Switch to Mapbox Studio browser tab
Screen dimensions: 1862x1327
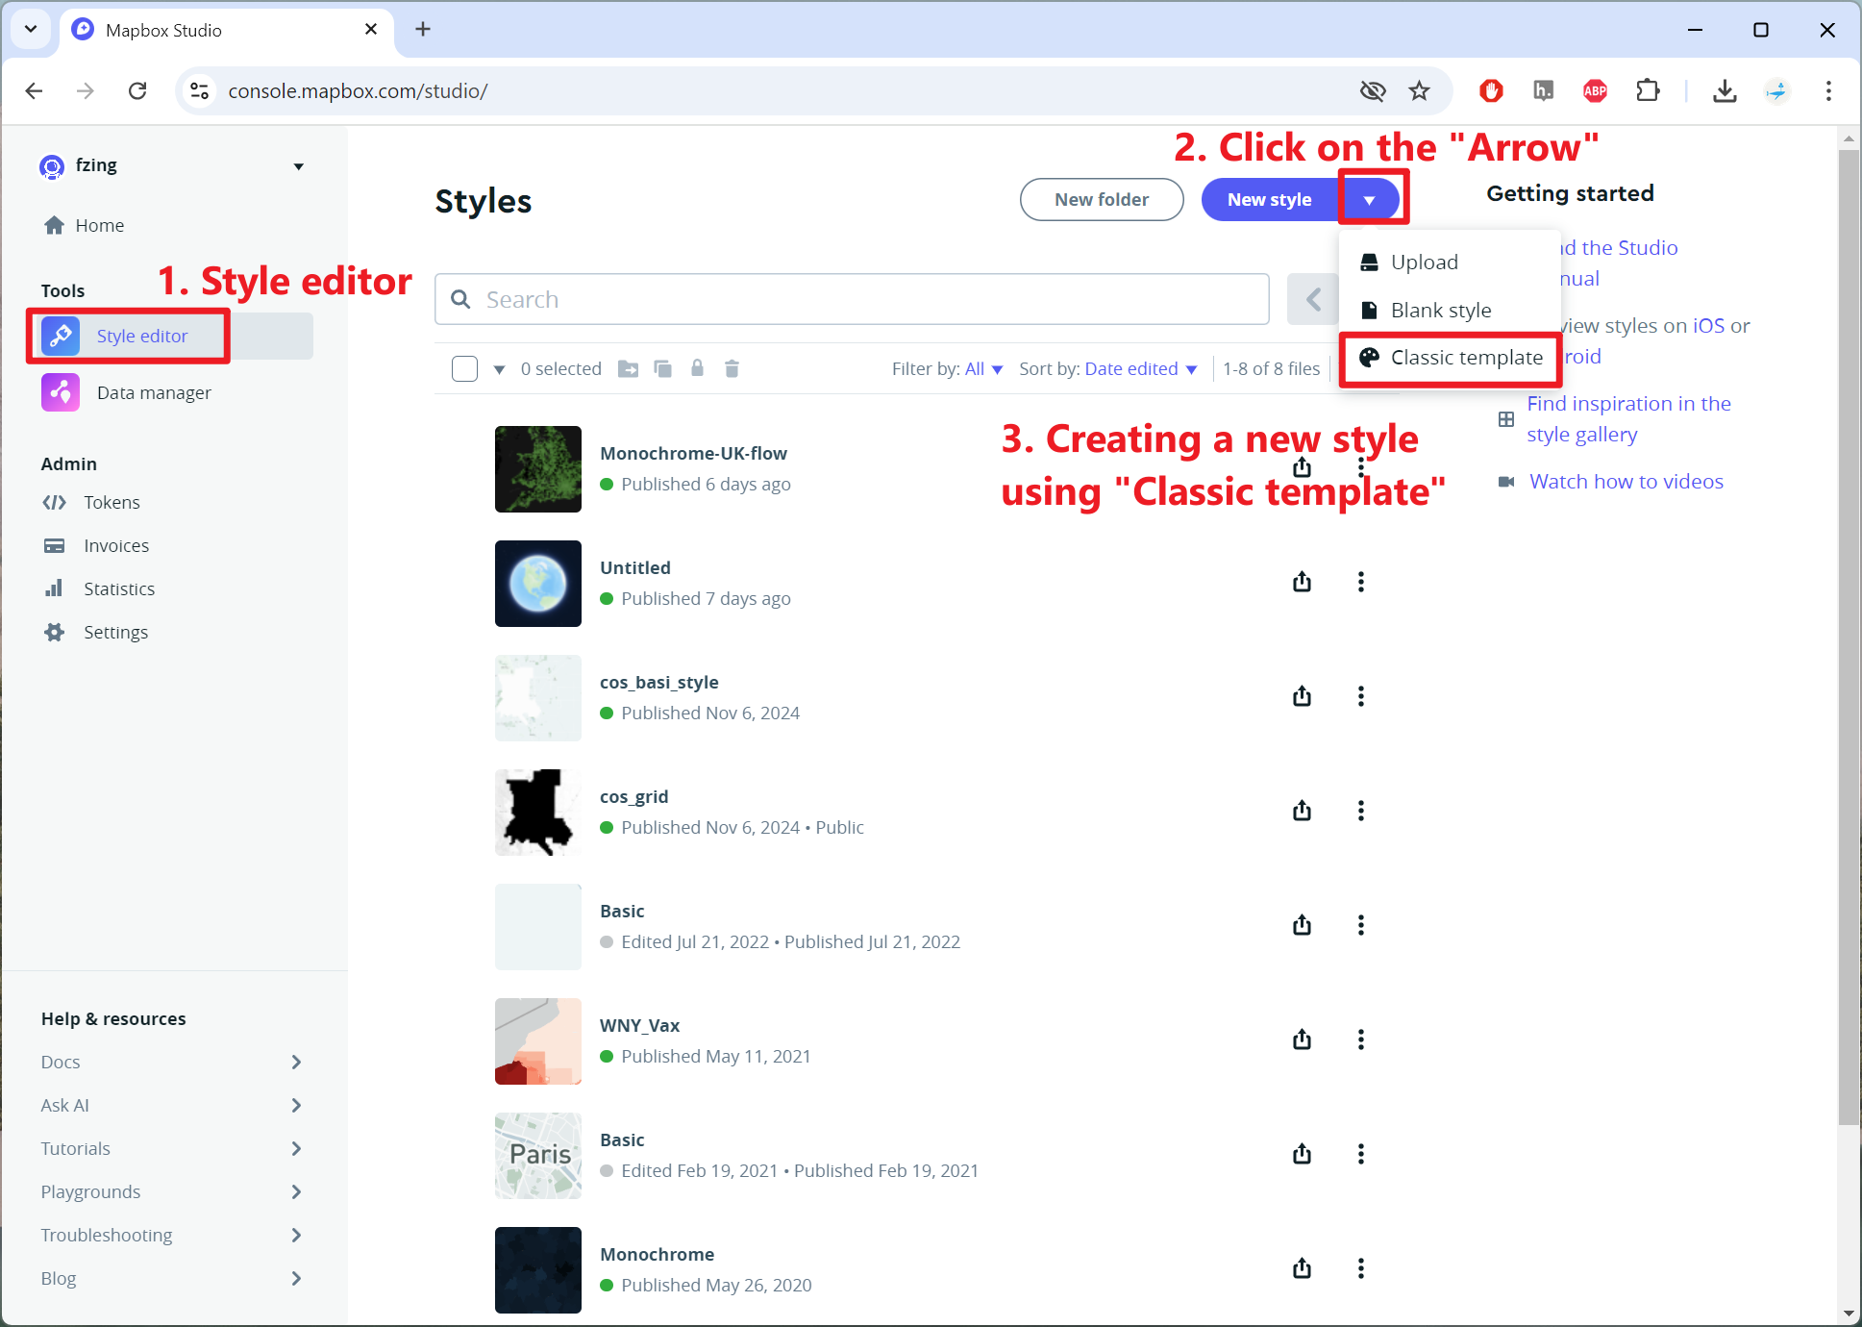click(227, 30)
